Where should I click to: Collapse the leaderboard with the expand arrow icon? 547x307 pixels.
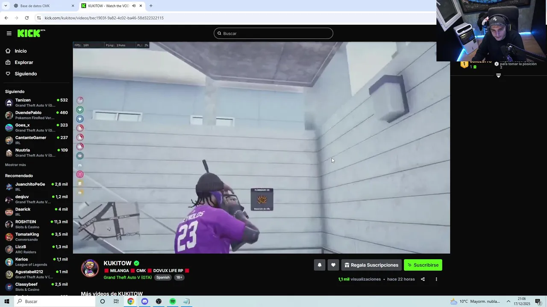(498, 75)
